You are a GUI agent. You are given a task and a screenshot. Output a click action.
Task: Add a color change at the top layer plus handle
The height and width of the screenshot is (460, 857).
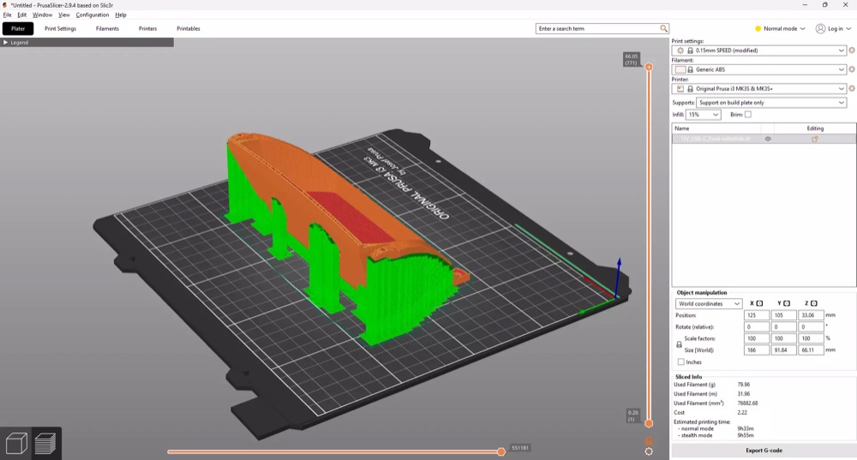click(x=649, y=67)
